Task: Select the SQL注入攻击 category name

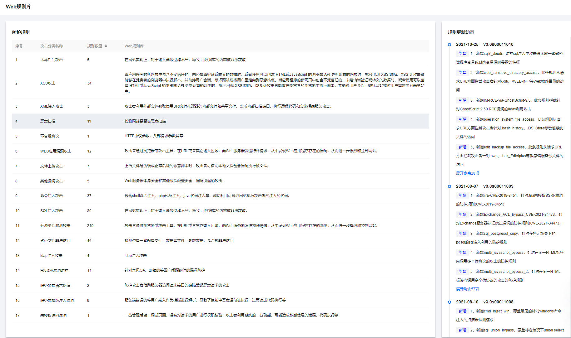Action: pos(52,211)
